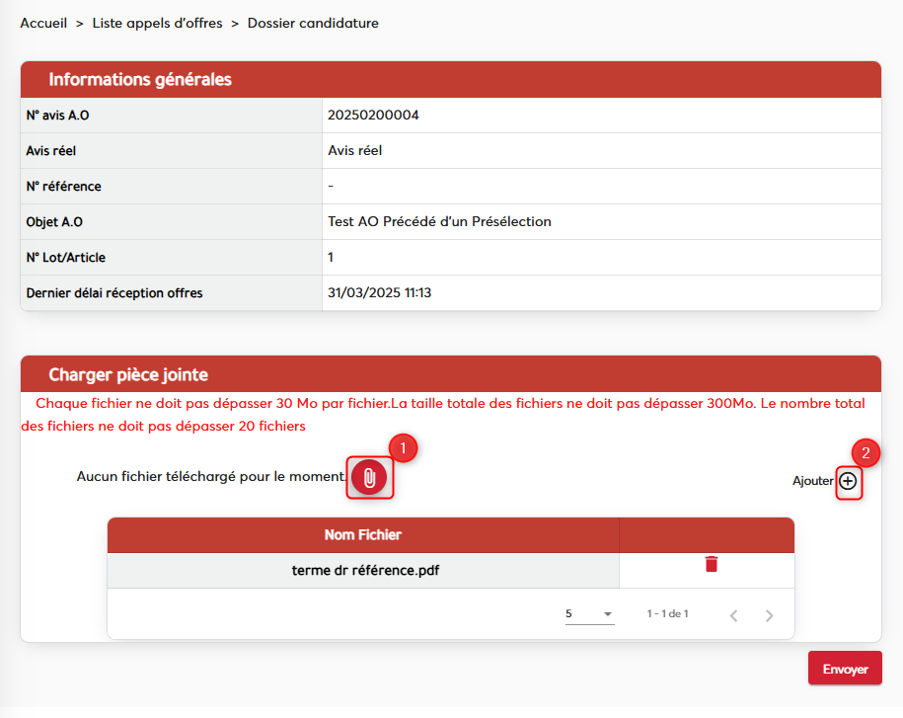Click the red badge numbered 1
The width and height of the screenshot is (903, 718).
(404, 447)
